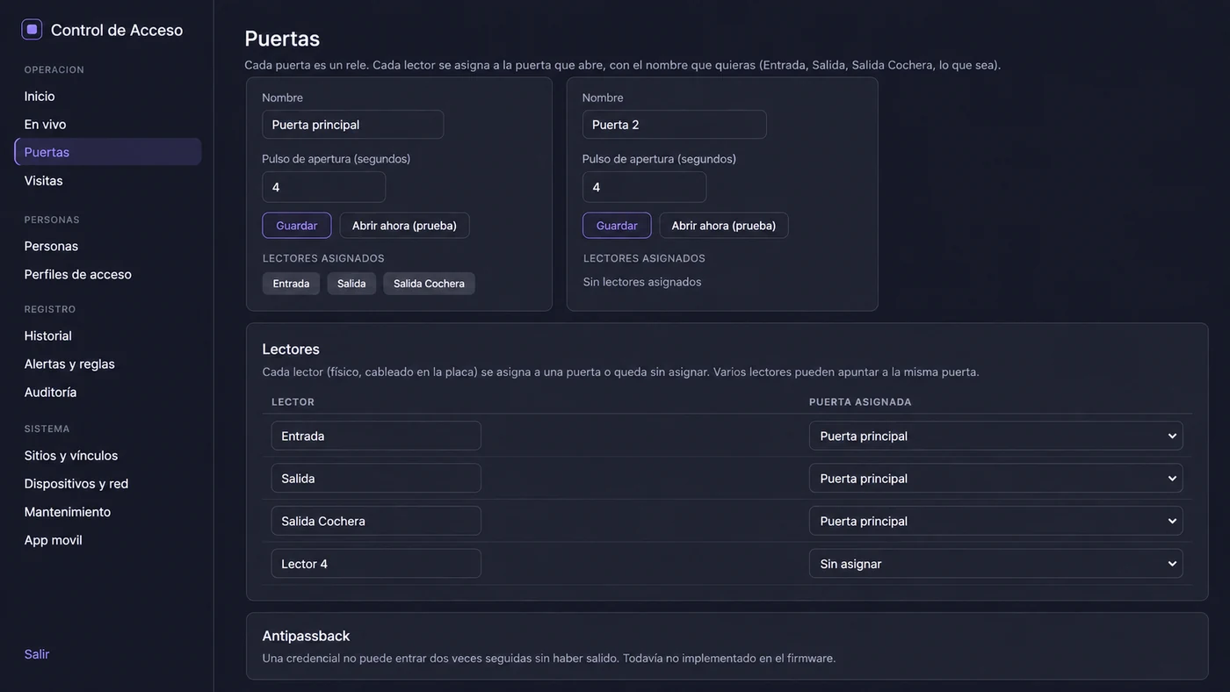Focus the pulse seconds field for Puerta principal
Screen dimensions: 1230x692
[x=323, y=187]
